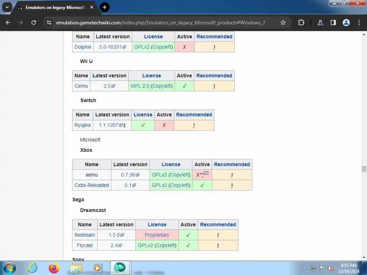Image resolution: width=367 pixels, height=275 pixels.
Task: Expand the tab search dropdown
Action: point(7,7)
